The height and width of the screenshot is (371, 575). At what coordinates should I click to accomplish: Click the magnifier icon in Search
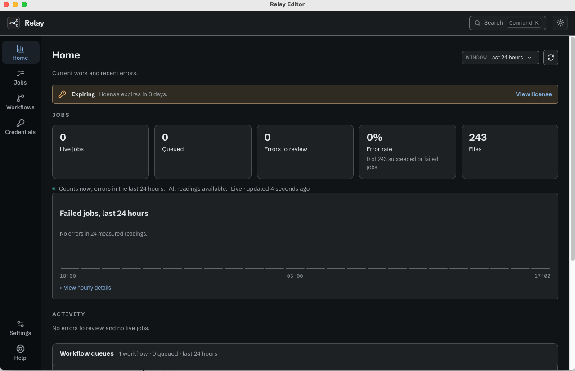pos(477,23)
